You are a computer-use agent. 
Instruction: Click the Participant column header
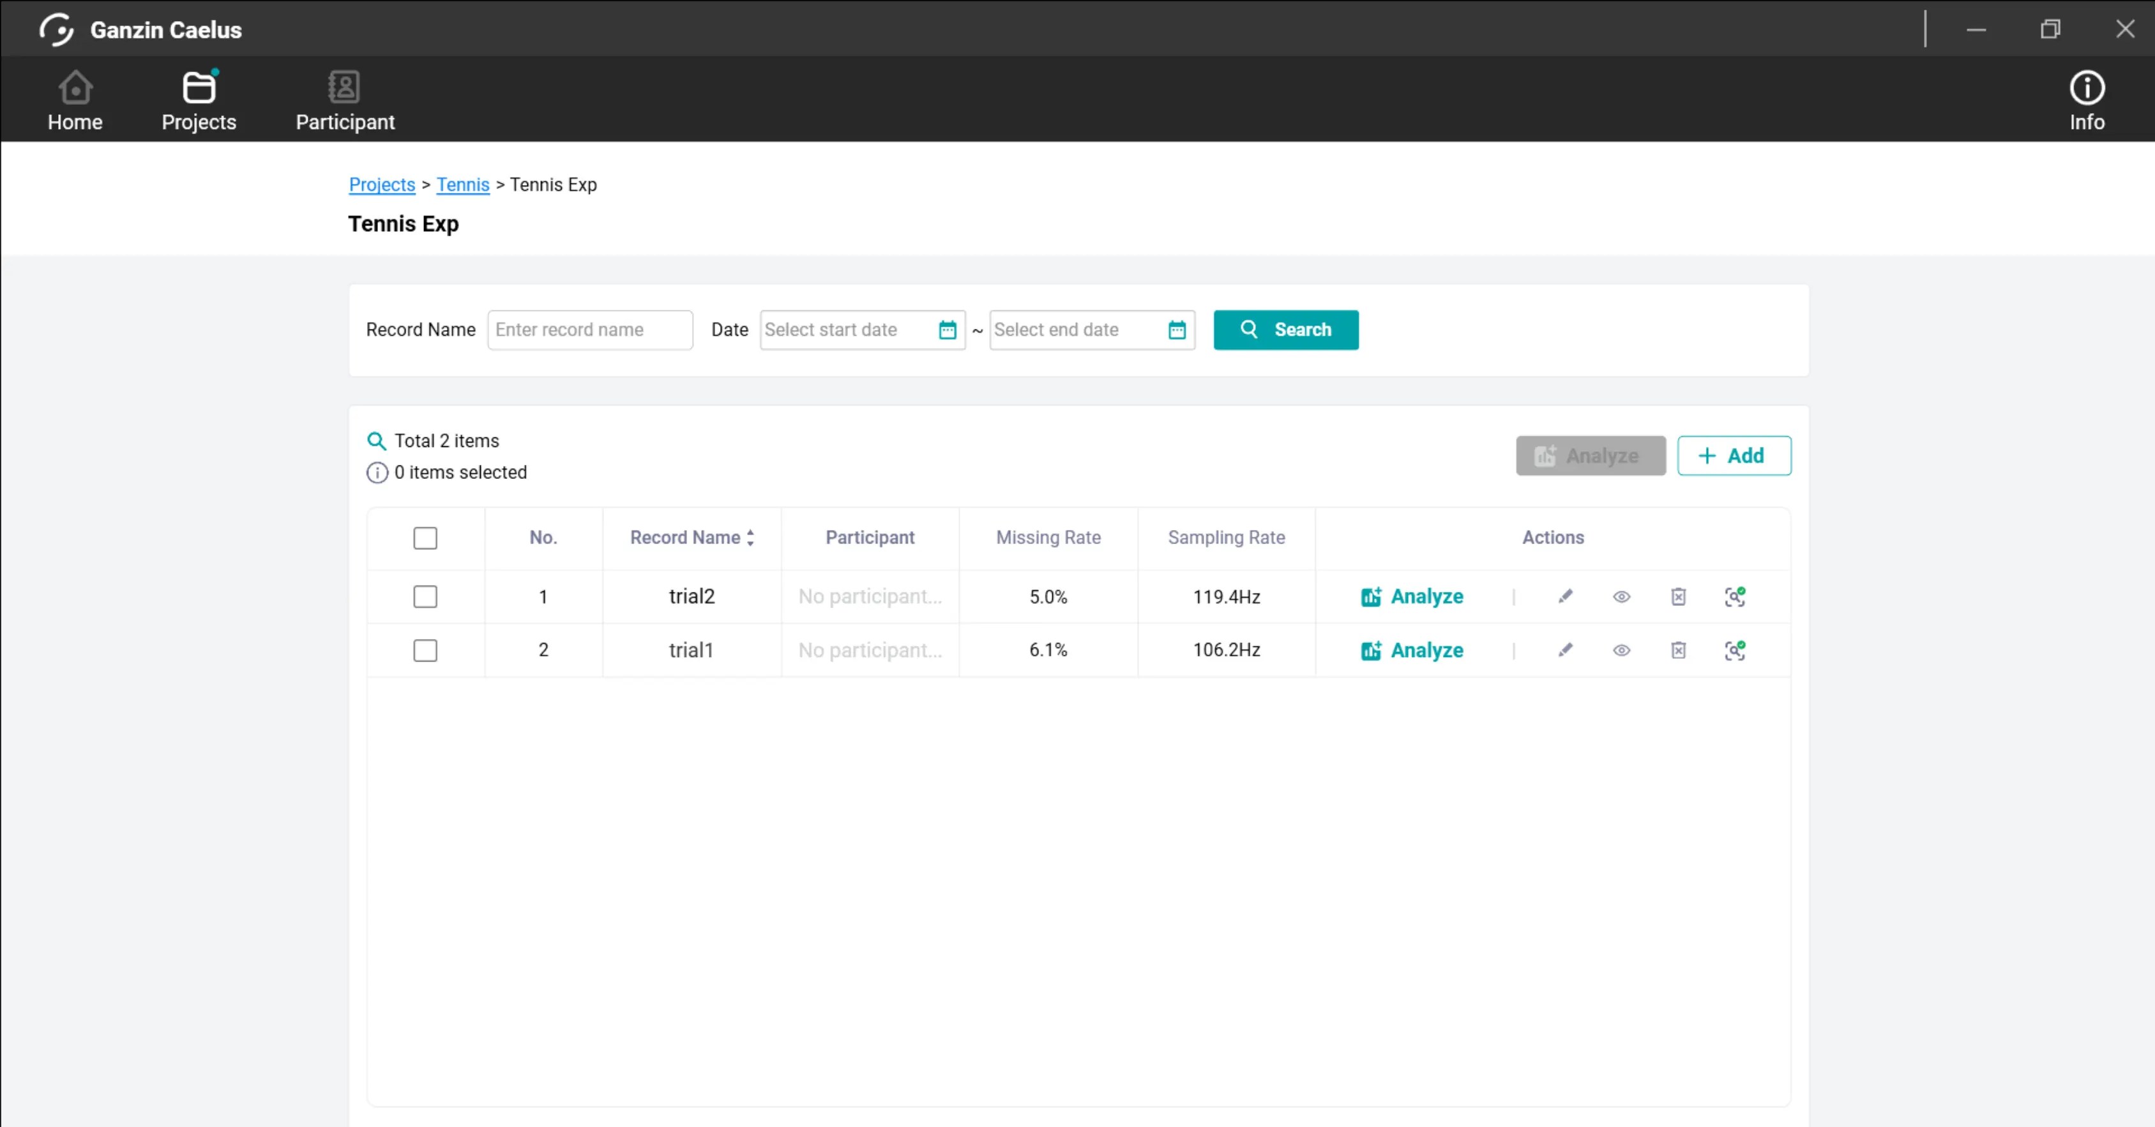click(x=870, y=538)
